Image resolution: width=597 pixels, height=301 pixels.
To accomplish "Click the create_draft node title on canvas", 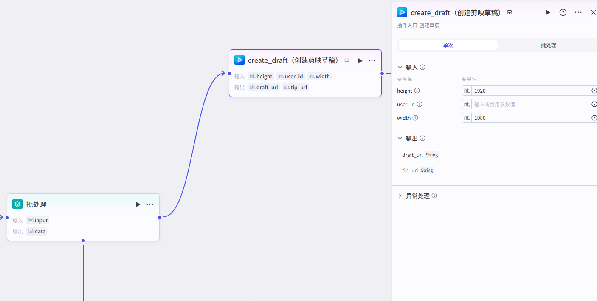I will tap(293, 61).
